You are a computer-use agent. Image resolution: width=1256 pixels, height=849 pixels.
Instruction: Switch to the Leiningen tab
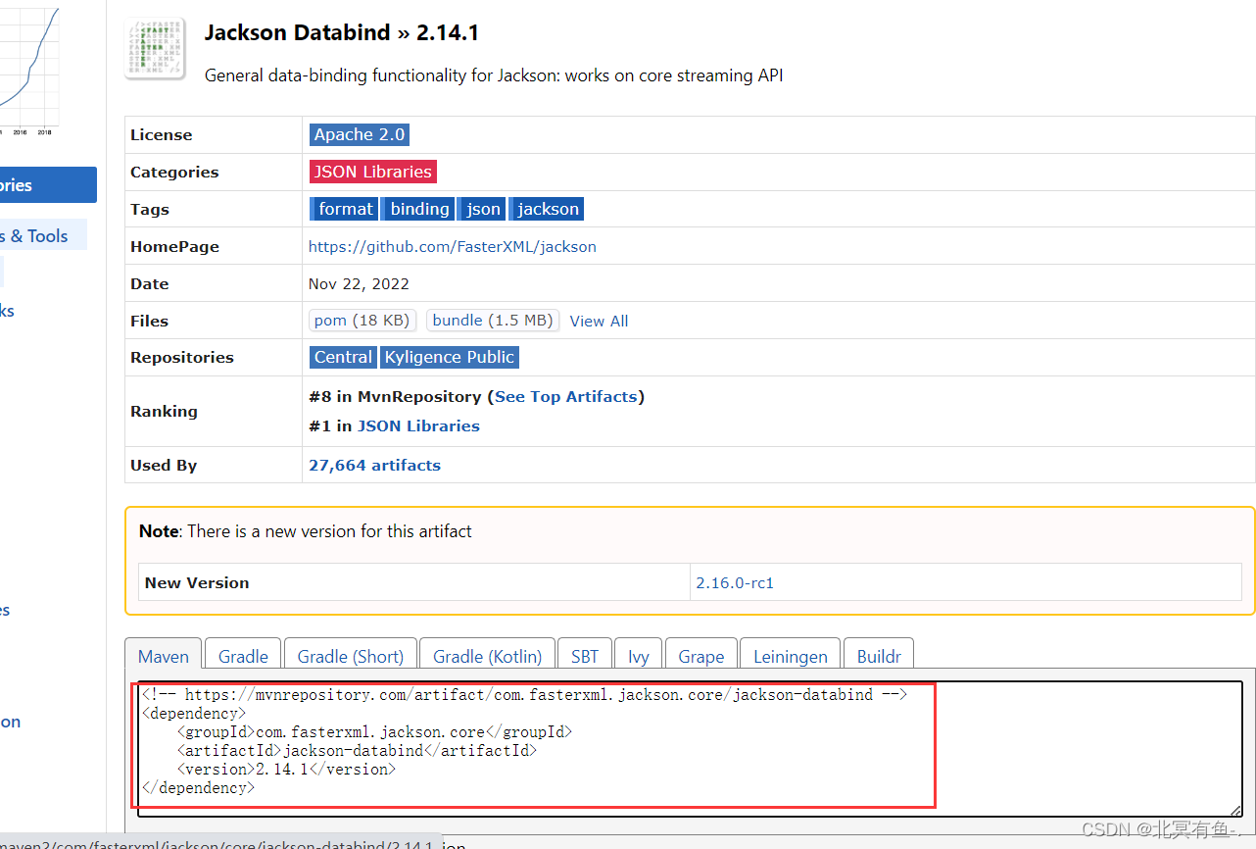click(791, 656)
